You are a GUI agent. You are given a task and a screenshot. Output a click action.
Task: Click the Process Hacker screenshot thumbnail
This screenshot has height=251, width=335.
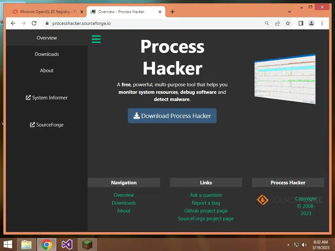click(x=285, y=78)
